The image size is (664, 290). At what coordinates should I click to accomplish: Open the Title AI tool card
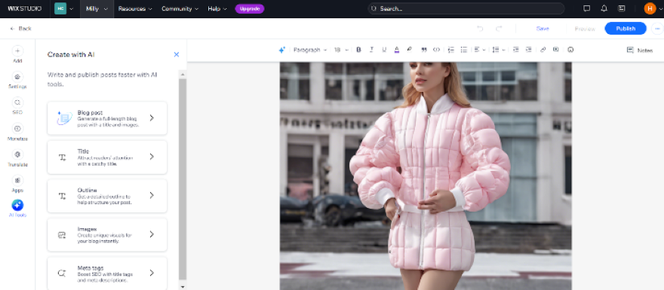pyautogui.click(x=107, y=157)
